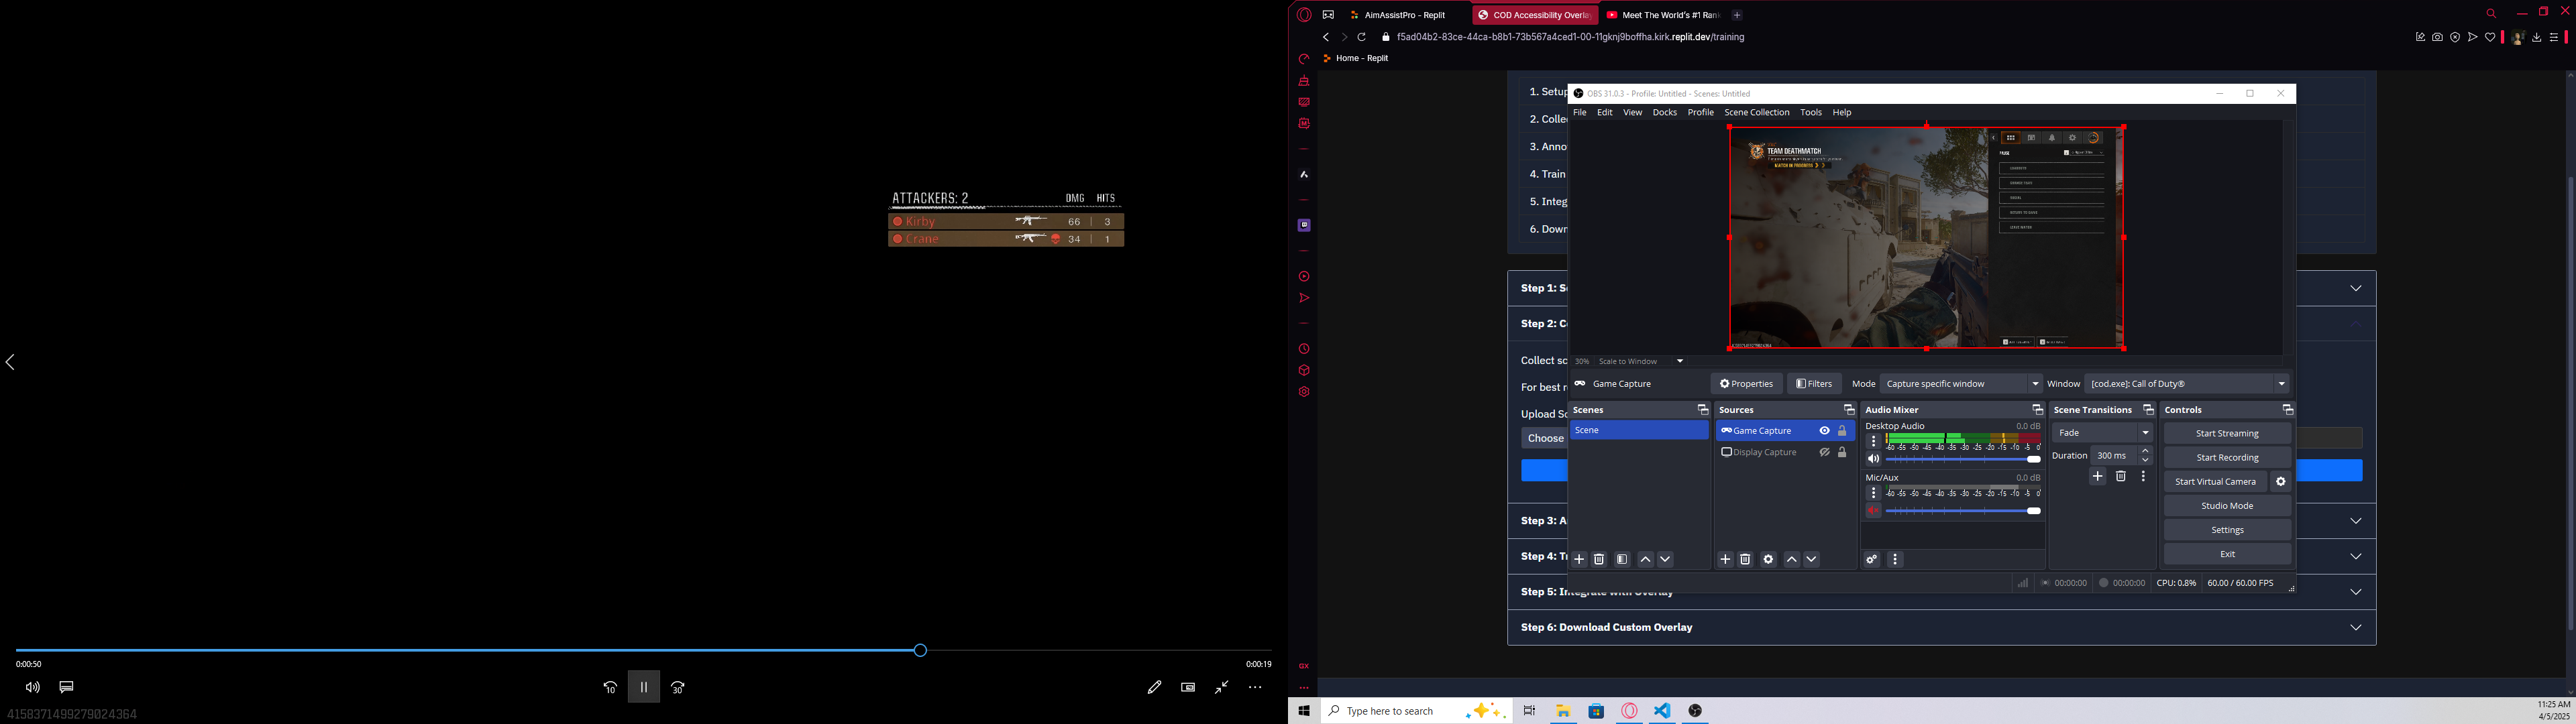Show the Display Capture source
2576x724 pixels.
tap(1824, 453)
